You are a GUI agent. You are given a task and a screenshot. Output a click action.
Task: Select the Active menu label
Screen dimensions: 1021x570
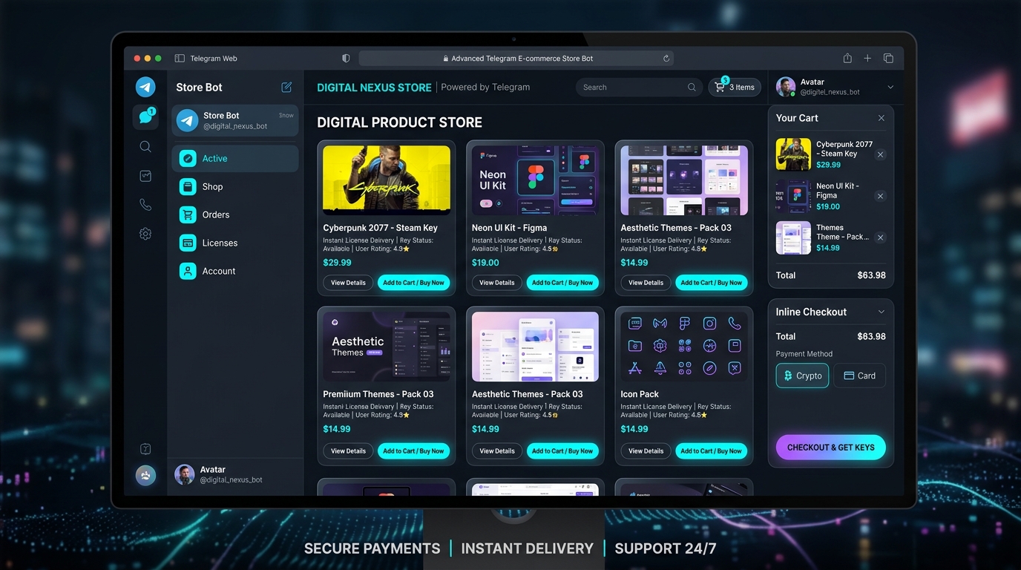pyautogui.click(x=215, y=158)
